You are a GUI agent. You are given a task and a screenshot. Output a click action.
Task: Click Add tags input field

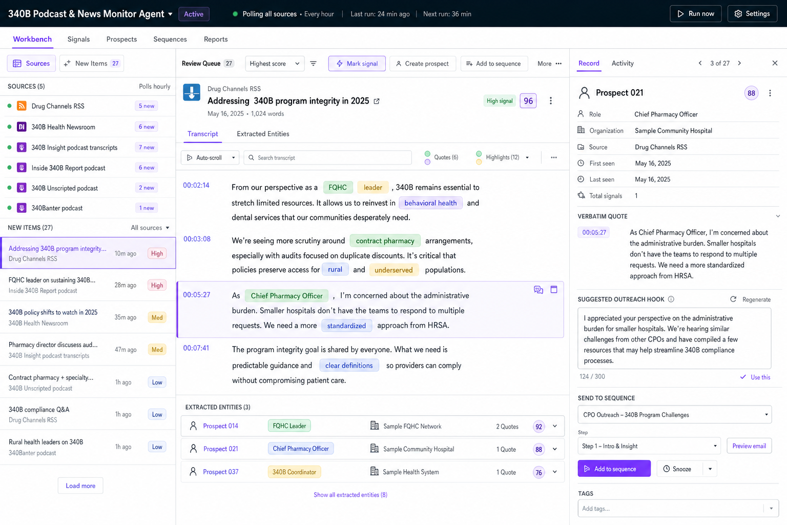pos(671,509)
